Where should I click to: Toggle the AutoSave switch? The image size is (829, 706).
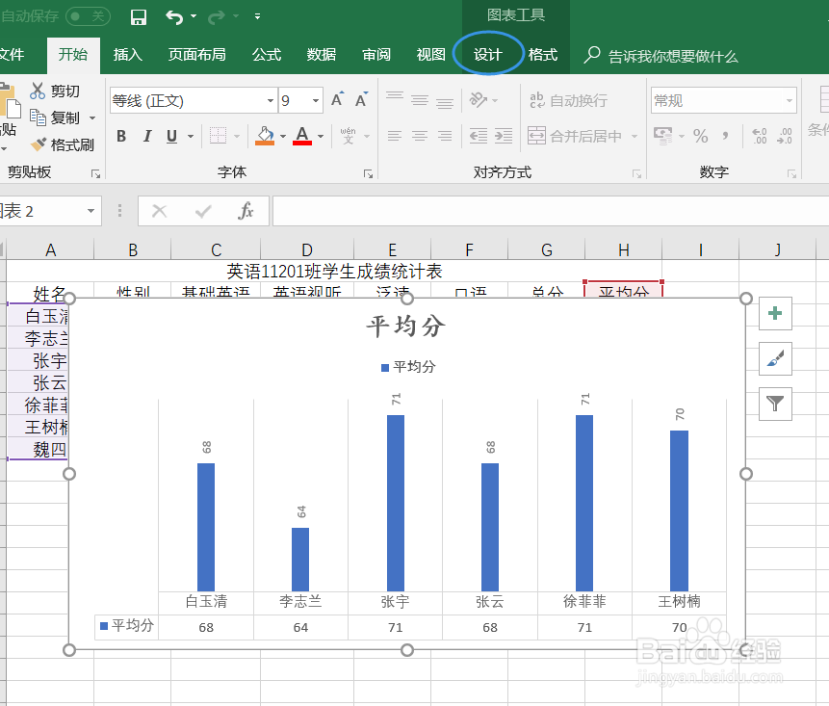click(x=88, y=16)
